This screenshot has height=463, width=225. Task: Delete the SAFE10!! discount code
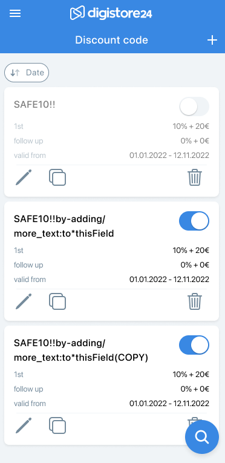point(195,177)
